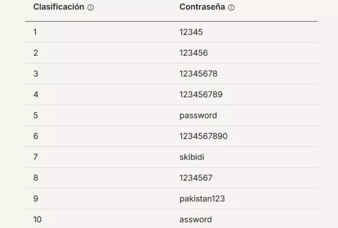The height and width of the screenshot is (228, 338).
Task: Select the pakistan123 password cell
Action: 202,199
